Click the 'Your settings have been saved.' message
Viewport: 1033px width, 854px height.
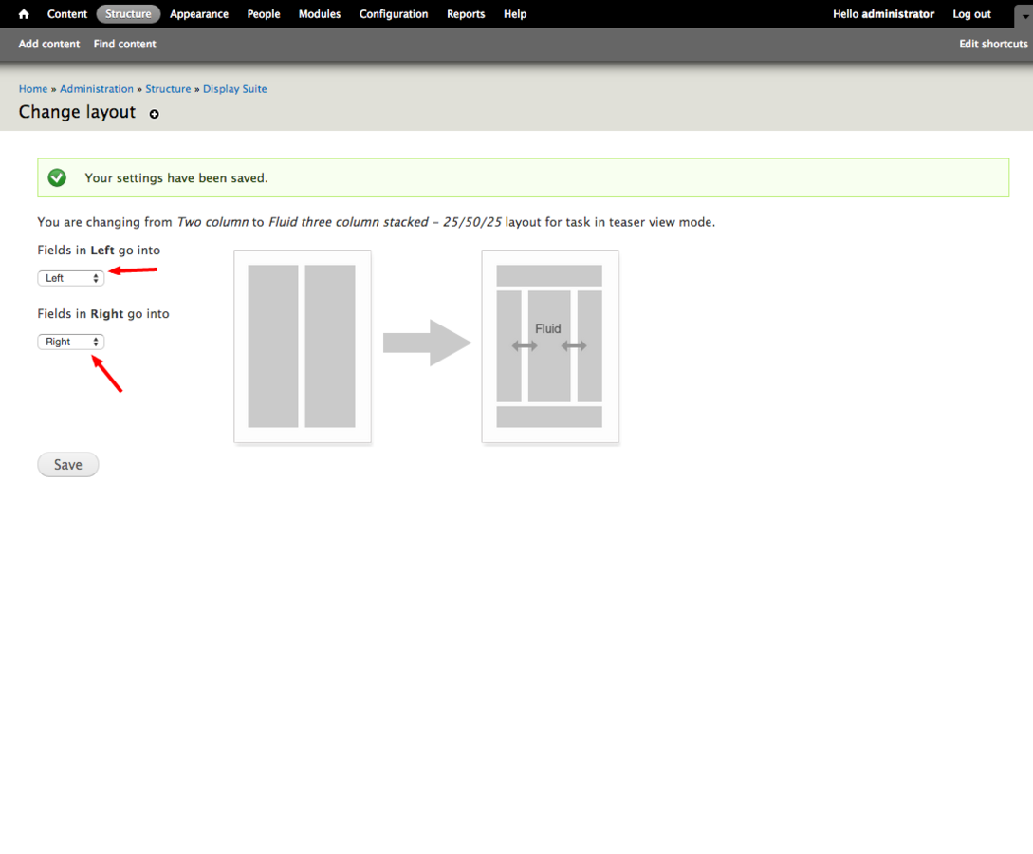tap(176, 178)
